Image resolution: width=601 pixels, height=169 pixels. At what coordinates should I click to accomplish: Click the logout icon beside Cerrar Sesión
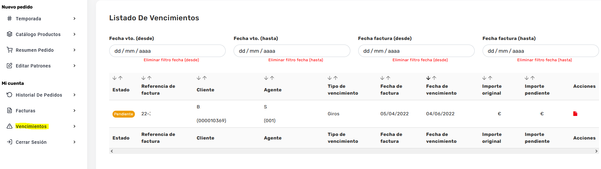tap(10, 142)
